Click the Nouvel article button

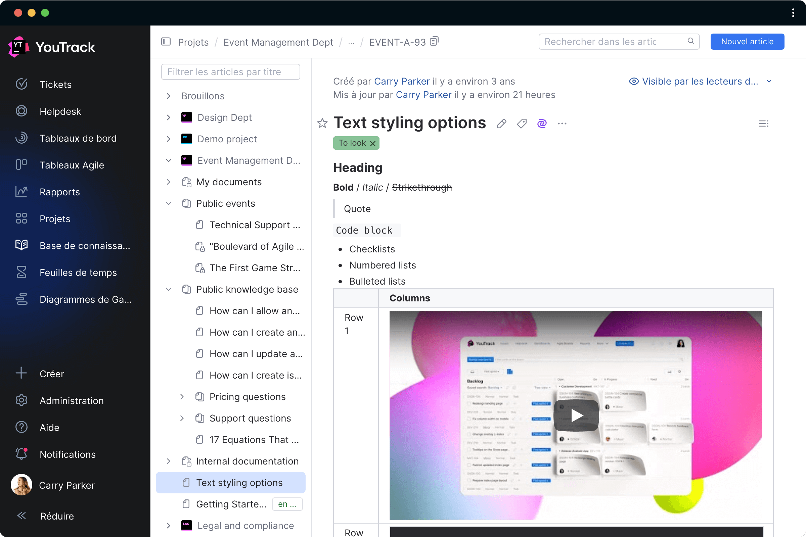pyautogui.click(x=748, y=41)
